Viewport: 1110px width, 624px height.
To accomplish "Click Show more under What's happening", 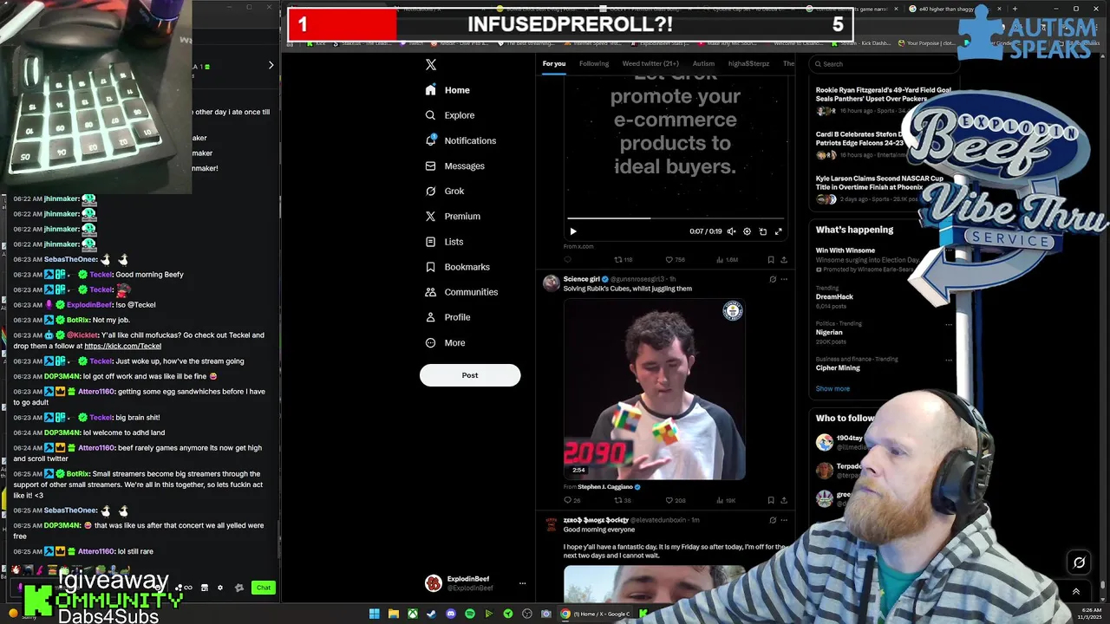I will point(832,388).
